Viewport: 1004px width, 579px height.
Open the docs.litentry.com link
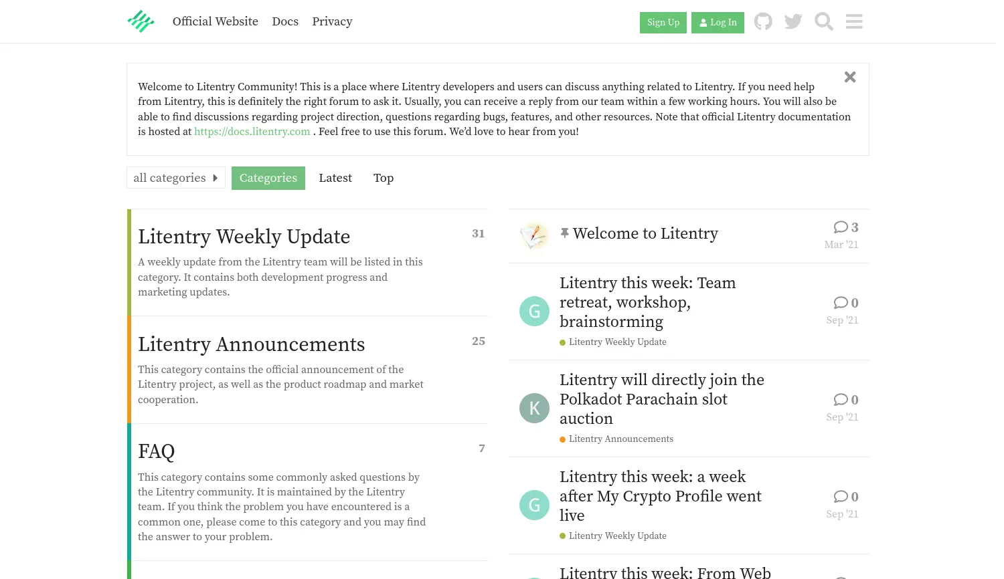pos(252,132)
